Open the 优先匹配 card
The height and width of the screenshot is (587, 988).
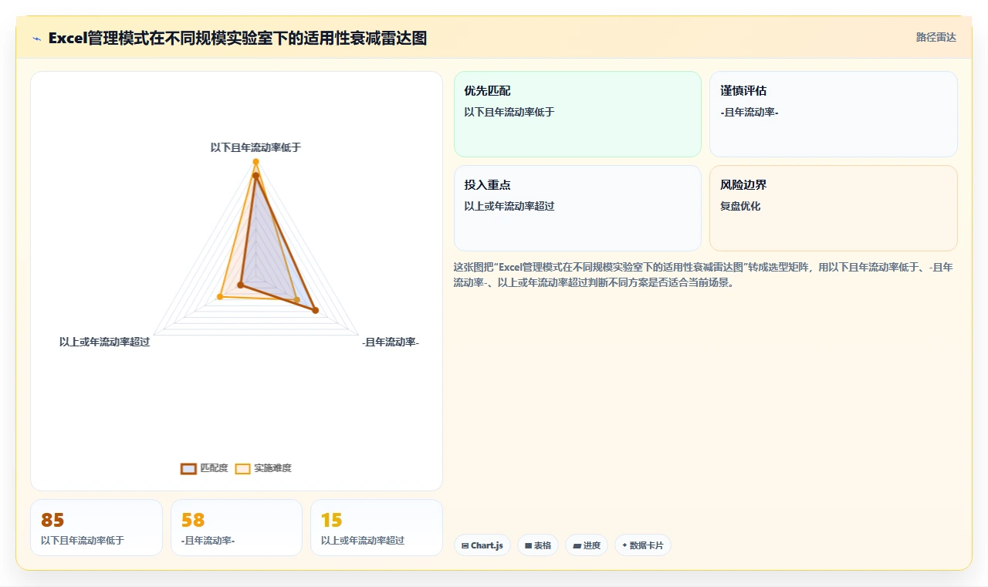[577, 114]
